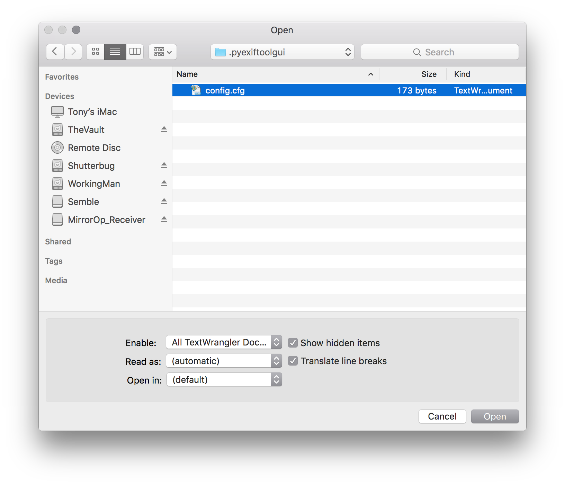Image resolution: width=565 pixels, height=486 pixels.
Task: Click the TextWr...ument kind cell
Action: (x=483, y=90)
